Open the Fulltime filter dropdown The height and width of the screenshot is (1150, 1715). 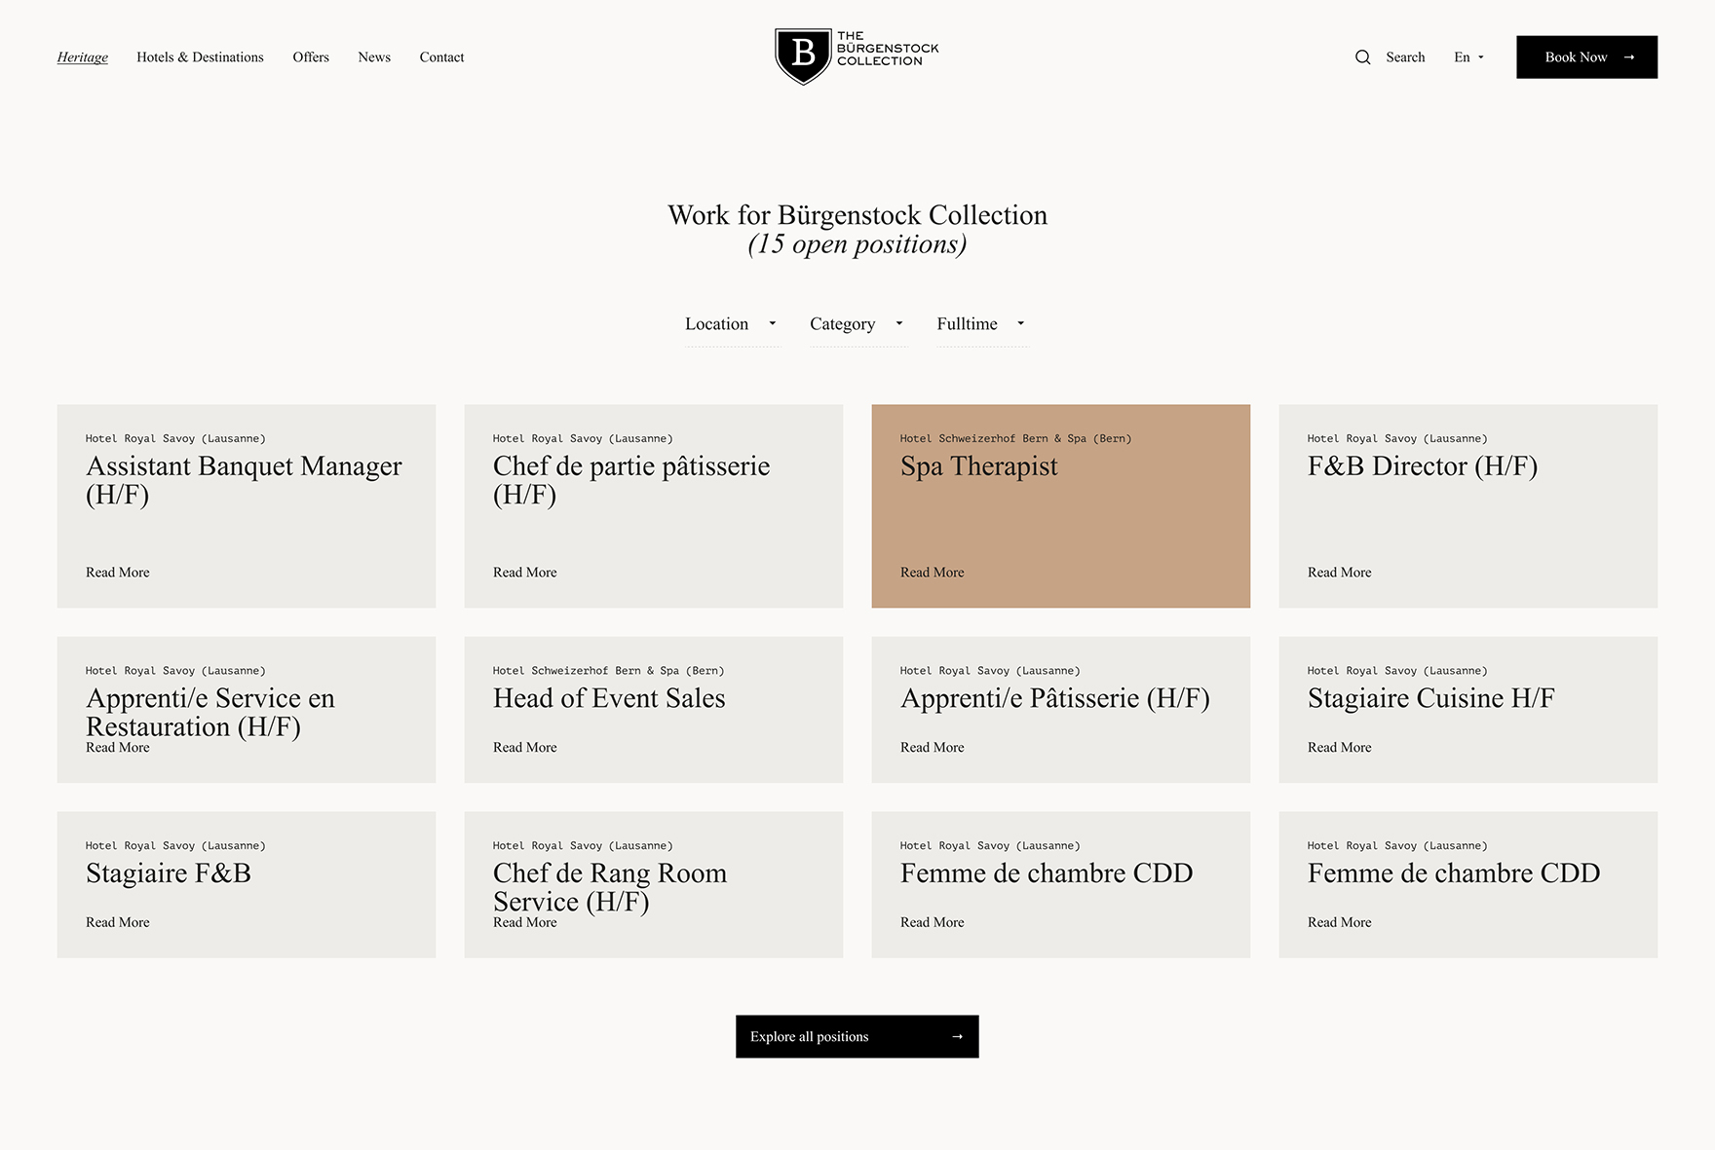point(980,324)
